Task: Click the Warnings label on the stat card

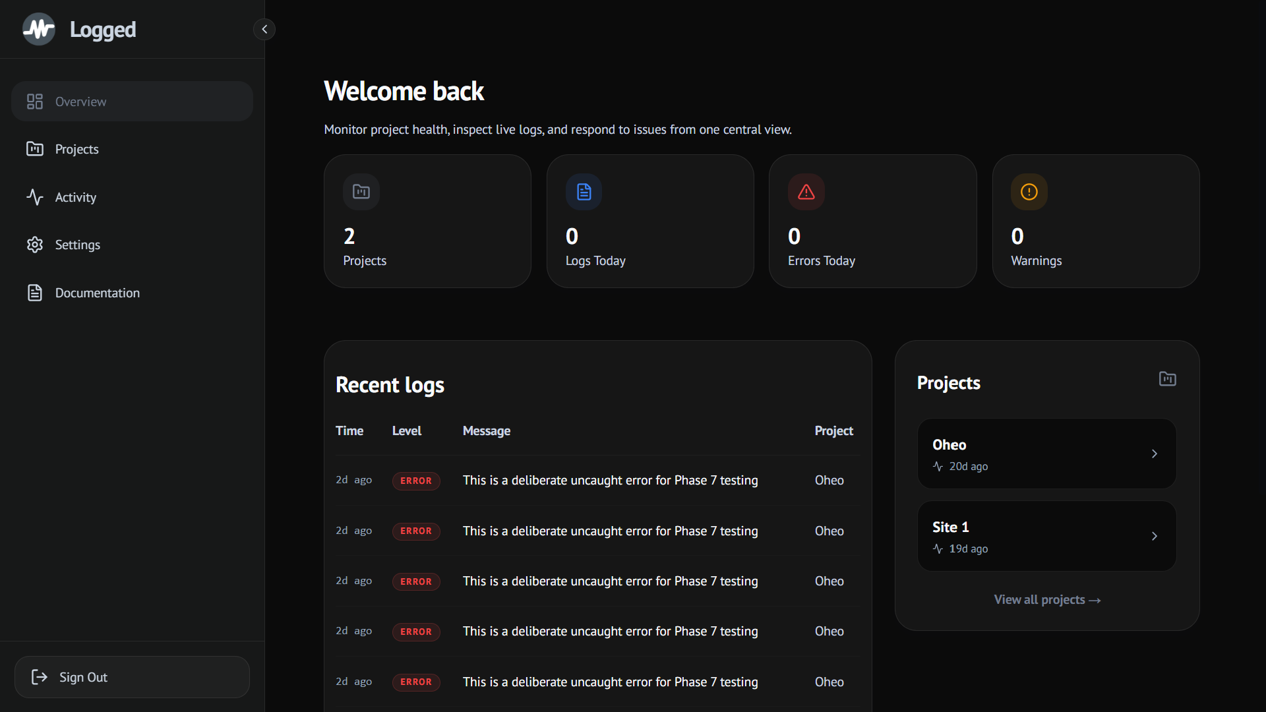Action: (x=1037, y=260)
